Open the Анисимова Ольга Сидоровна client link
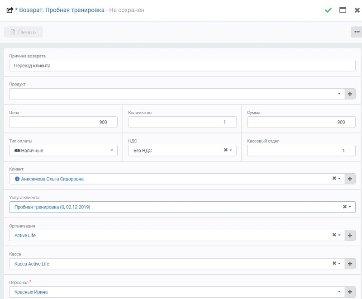The width and height of the screenshot is (362, 299). tap(52, 179)
